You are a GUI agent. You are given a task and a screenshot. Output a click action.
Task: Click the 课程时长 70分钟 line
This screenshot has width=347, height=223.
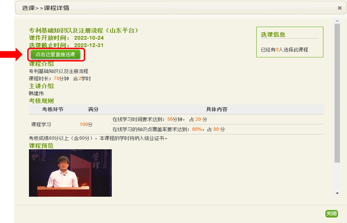60,79
